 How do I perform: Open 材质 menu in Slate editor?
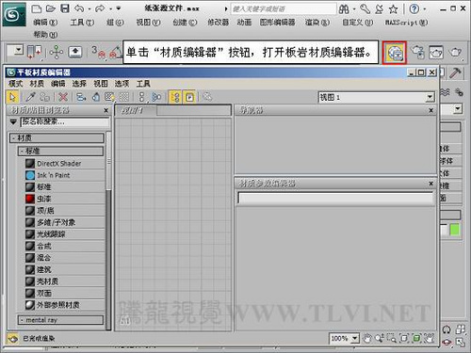[37, 84]
